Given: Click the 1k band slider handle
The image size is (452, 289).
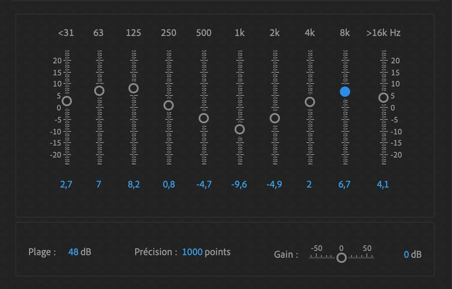Looking at the screenshot, I should (x=240, y=129).
